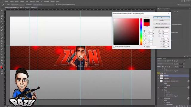This screenshot has height=107, width=191.
Task: Click the hex # color input field
Action: pyautogui.click(x=151, y=47)
